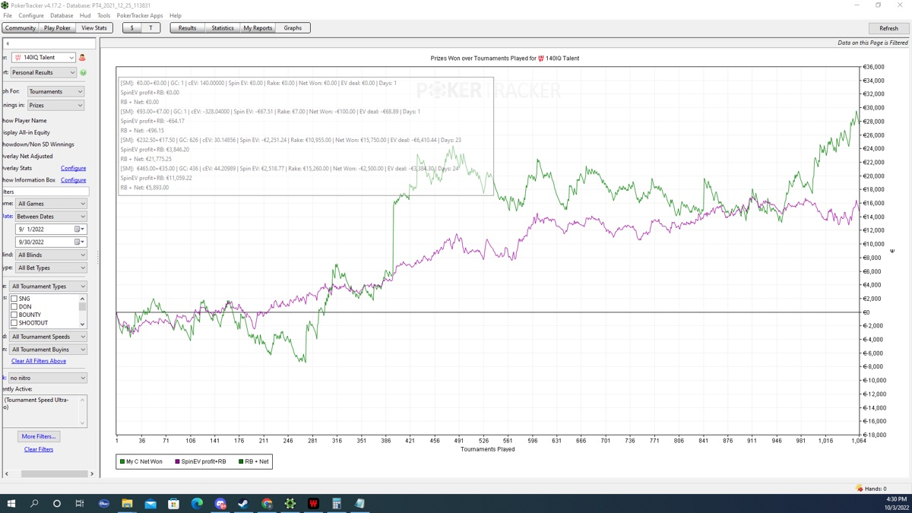
Task: Open Steam from the taskbar
Action: [243, 503]
